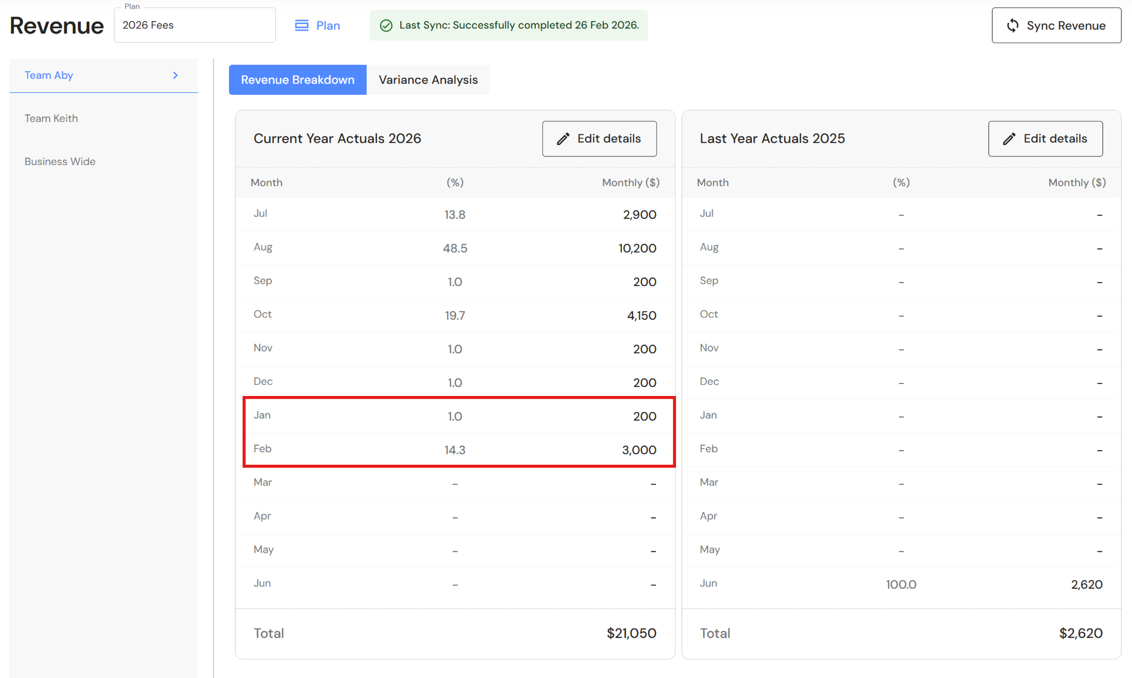Click pencil icon in Last Year Edit details
This screenshot has height=678, width=1132.
tap(1009, 139)
